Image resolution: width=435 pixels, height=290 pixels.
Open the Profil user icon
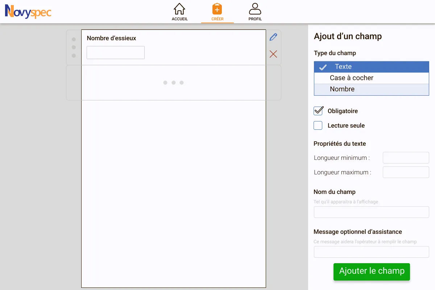click(x=255, y=12)
